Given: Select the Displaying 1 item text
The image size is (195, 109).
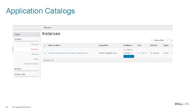Looking at the screenshot, I should coord(48,60).
